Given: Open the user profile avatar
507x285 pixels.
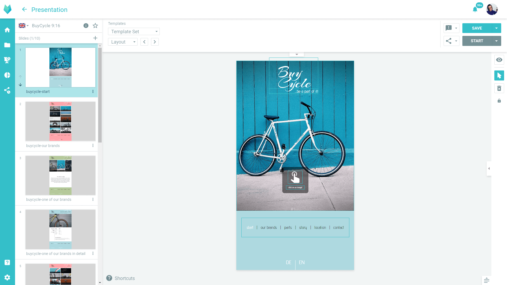Looking at the screenshot, I should point(492,9).
